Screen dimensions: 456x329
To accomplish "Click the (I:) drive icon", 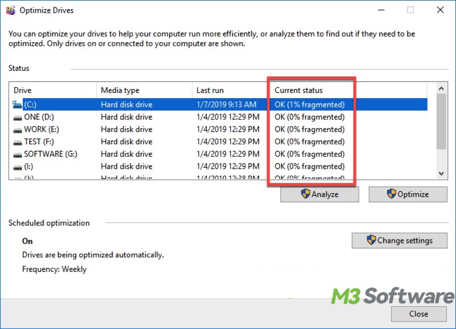I will 17,166.
